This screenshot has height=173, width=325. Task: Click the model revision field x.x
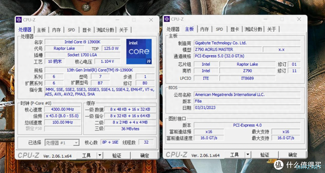[x=281, y=50]
